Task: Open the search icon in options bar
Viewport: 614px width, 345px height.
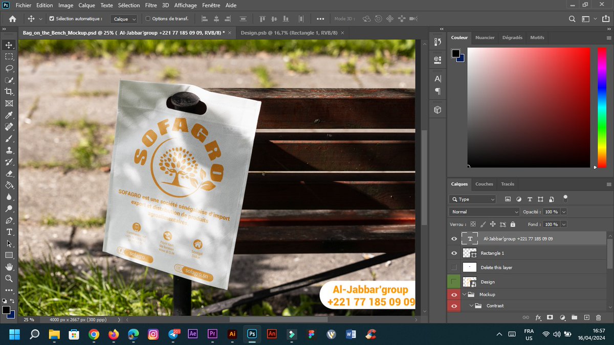Action: (x=573, y=19)
